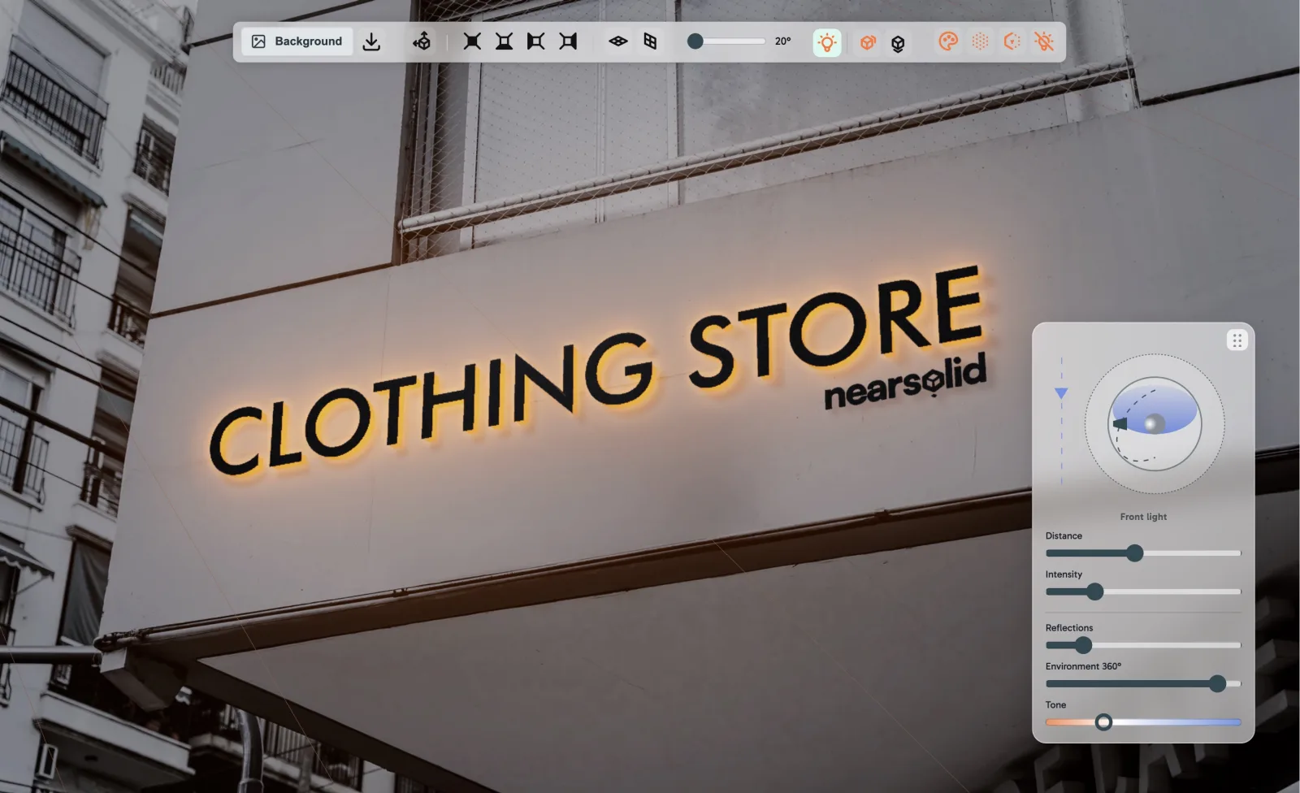1300x793 pixels.
Task: Click the orange dotted grid texture icon
Action: [980, 41]
